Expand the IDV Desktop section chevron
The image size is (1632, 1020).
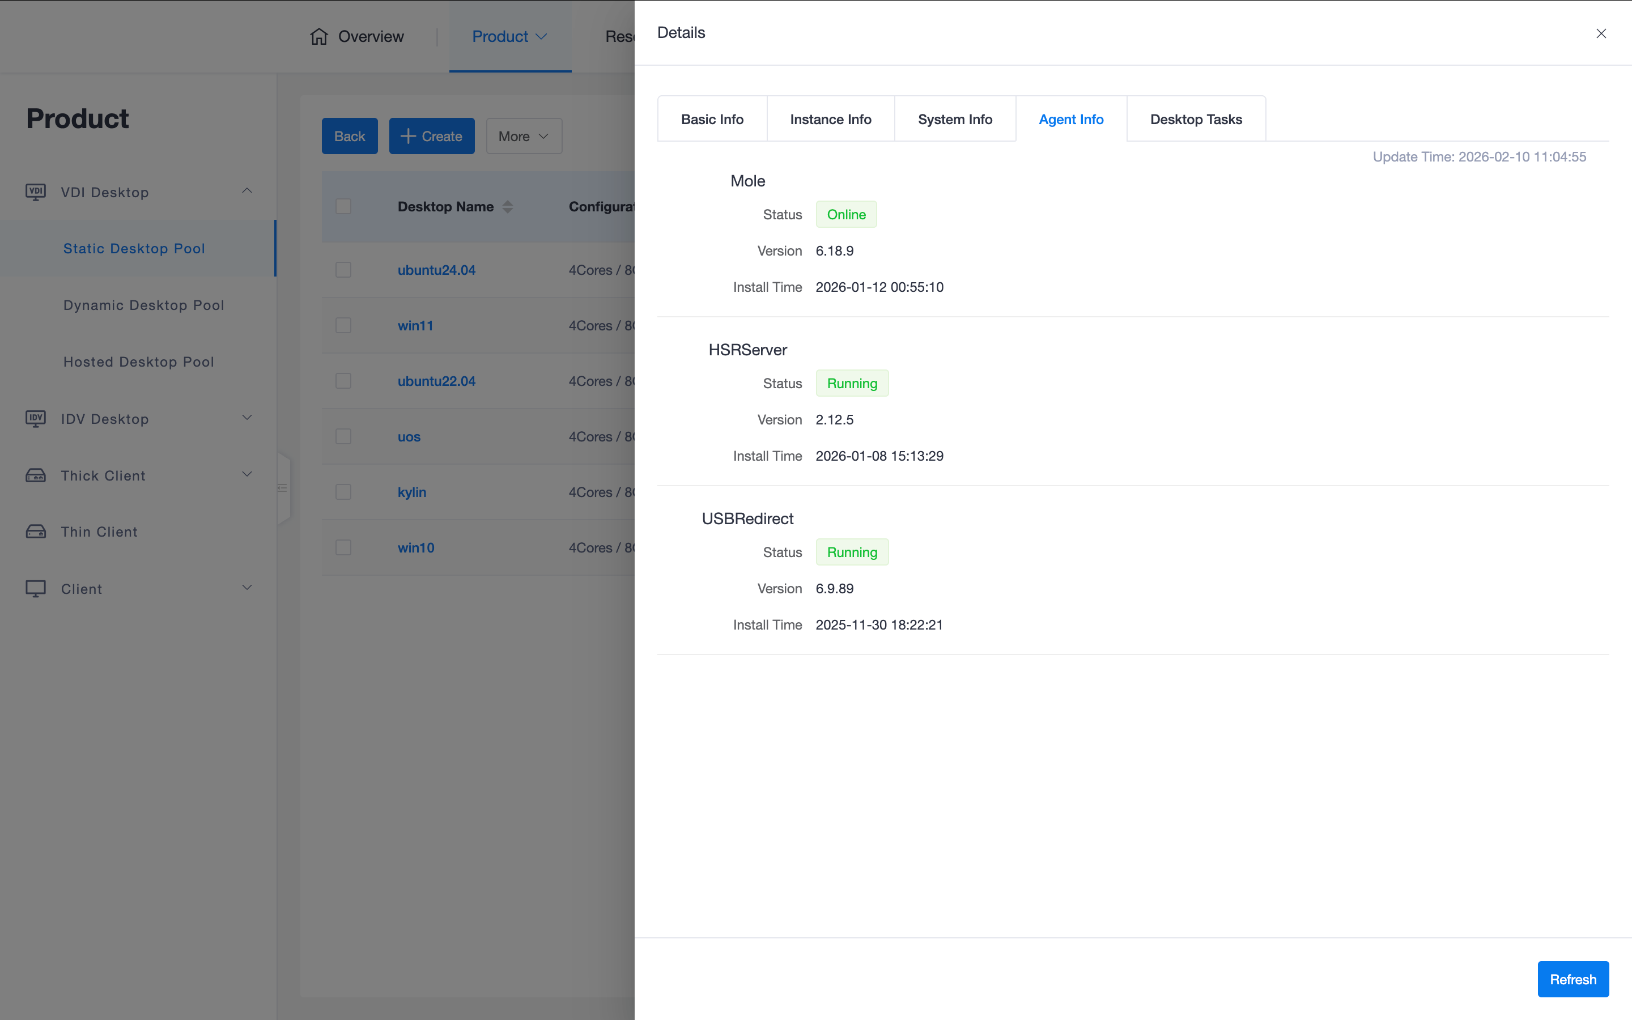247,418
